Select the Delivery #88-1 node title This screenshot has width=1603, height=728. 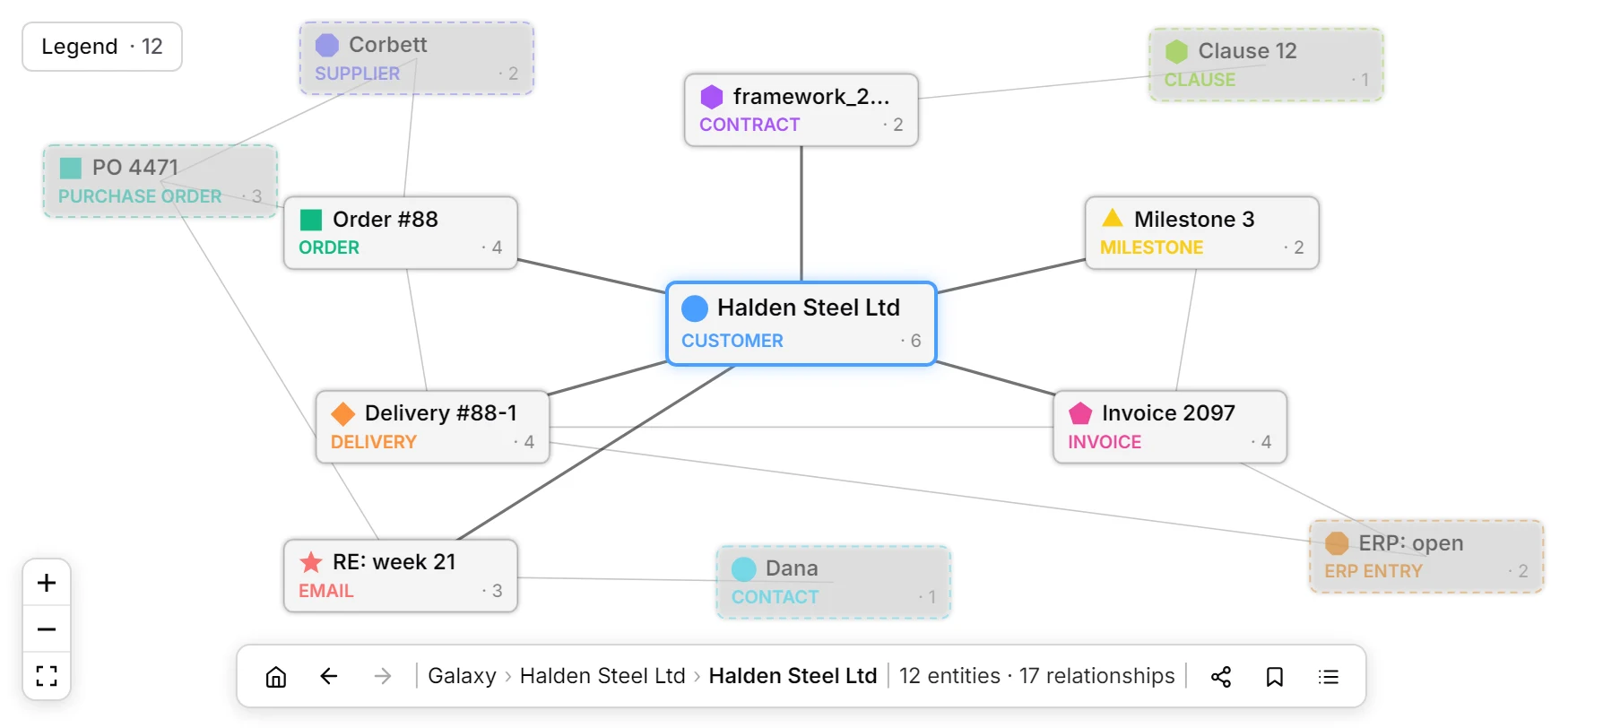pyautogui.click(x=441, y=413)
